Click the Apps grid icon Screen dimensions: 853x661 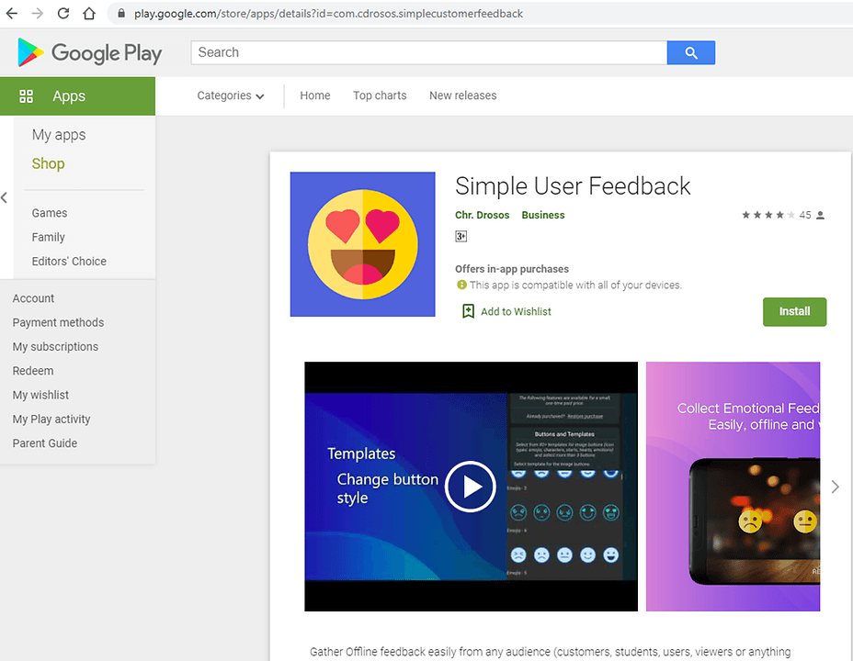(x=26, y=96)
